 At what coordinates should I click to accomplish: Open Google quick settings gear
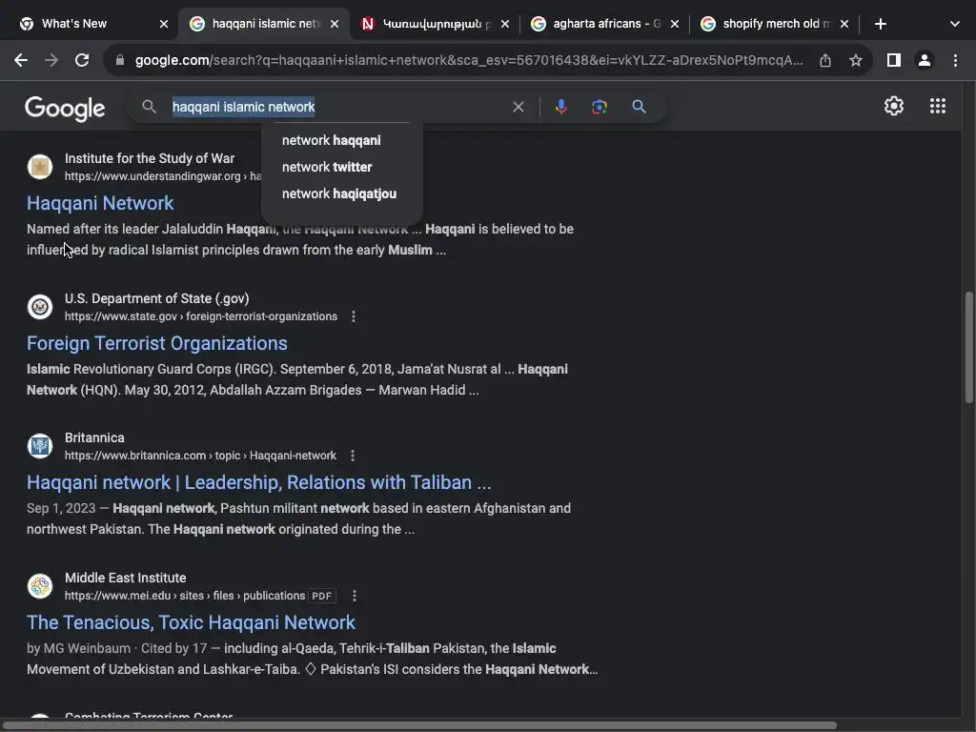pos(894,106)
